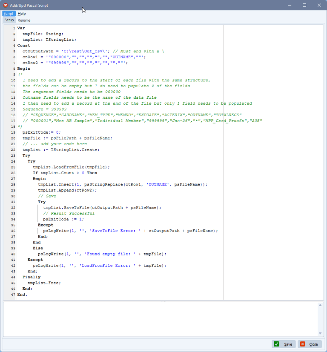
Task: Open the Script menu
Action: click(x=9, y=14)
